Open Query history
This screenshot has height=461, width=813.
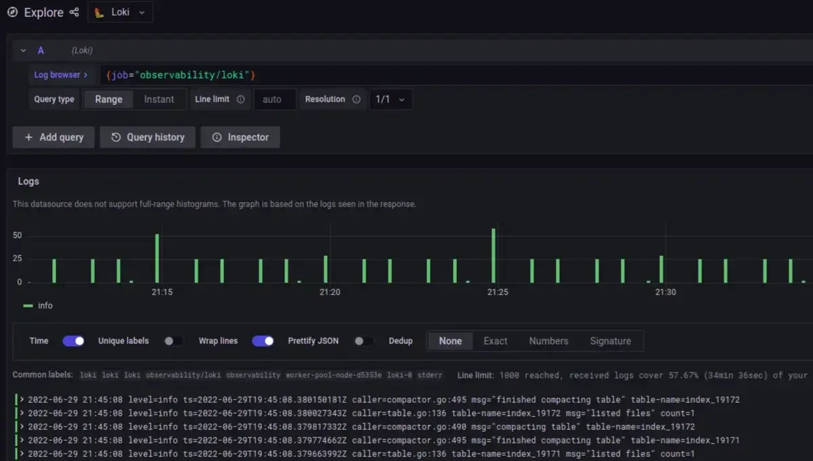(x=148, y=137)
